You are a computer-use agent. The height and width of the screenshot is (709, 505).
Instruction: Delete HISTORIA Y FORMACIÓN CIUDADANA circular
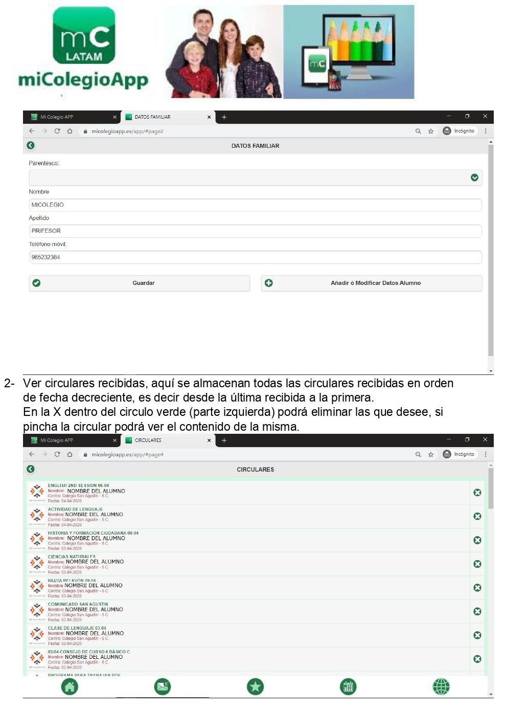pyautogui.click(x=477, y=540)
